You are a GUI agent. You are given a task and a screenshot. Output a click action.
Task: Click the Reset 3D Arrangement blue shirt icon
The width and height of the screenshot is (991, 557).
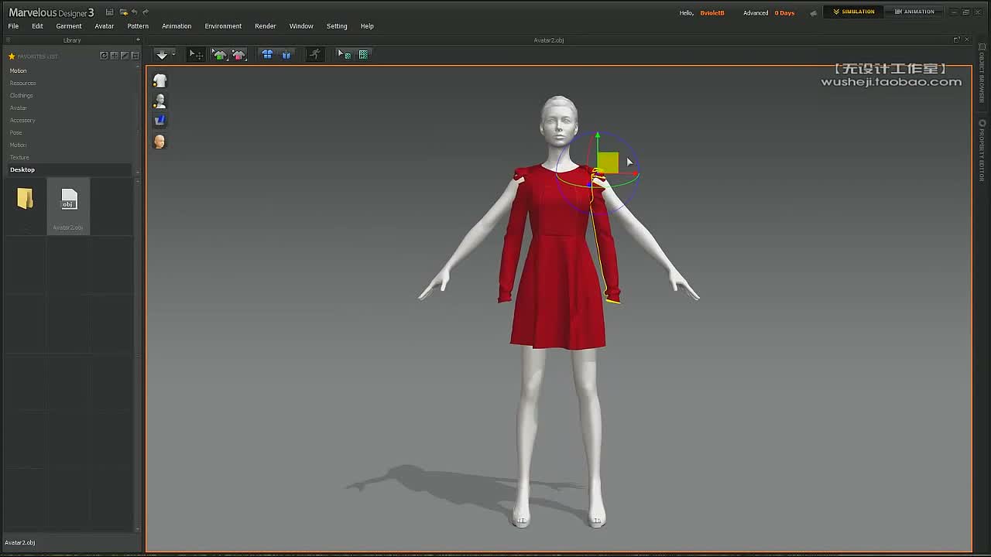click(x=267, y=54)
